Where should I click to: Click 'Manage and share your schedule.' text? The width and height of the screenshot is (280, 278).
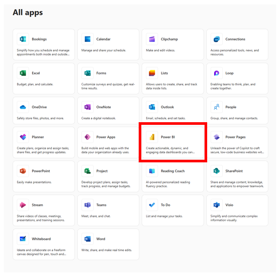[x=104, y=50]
